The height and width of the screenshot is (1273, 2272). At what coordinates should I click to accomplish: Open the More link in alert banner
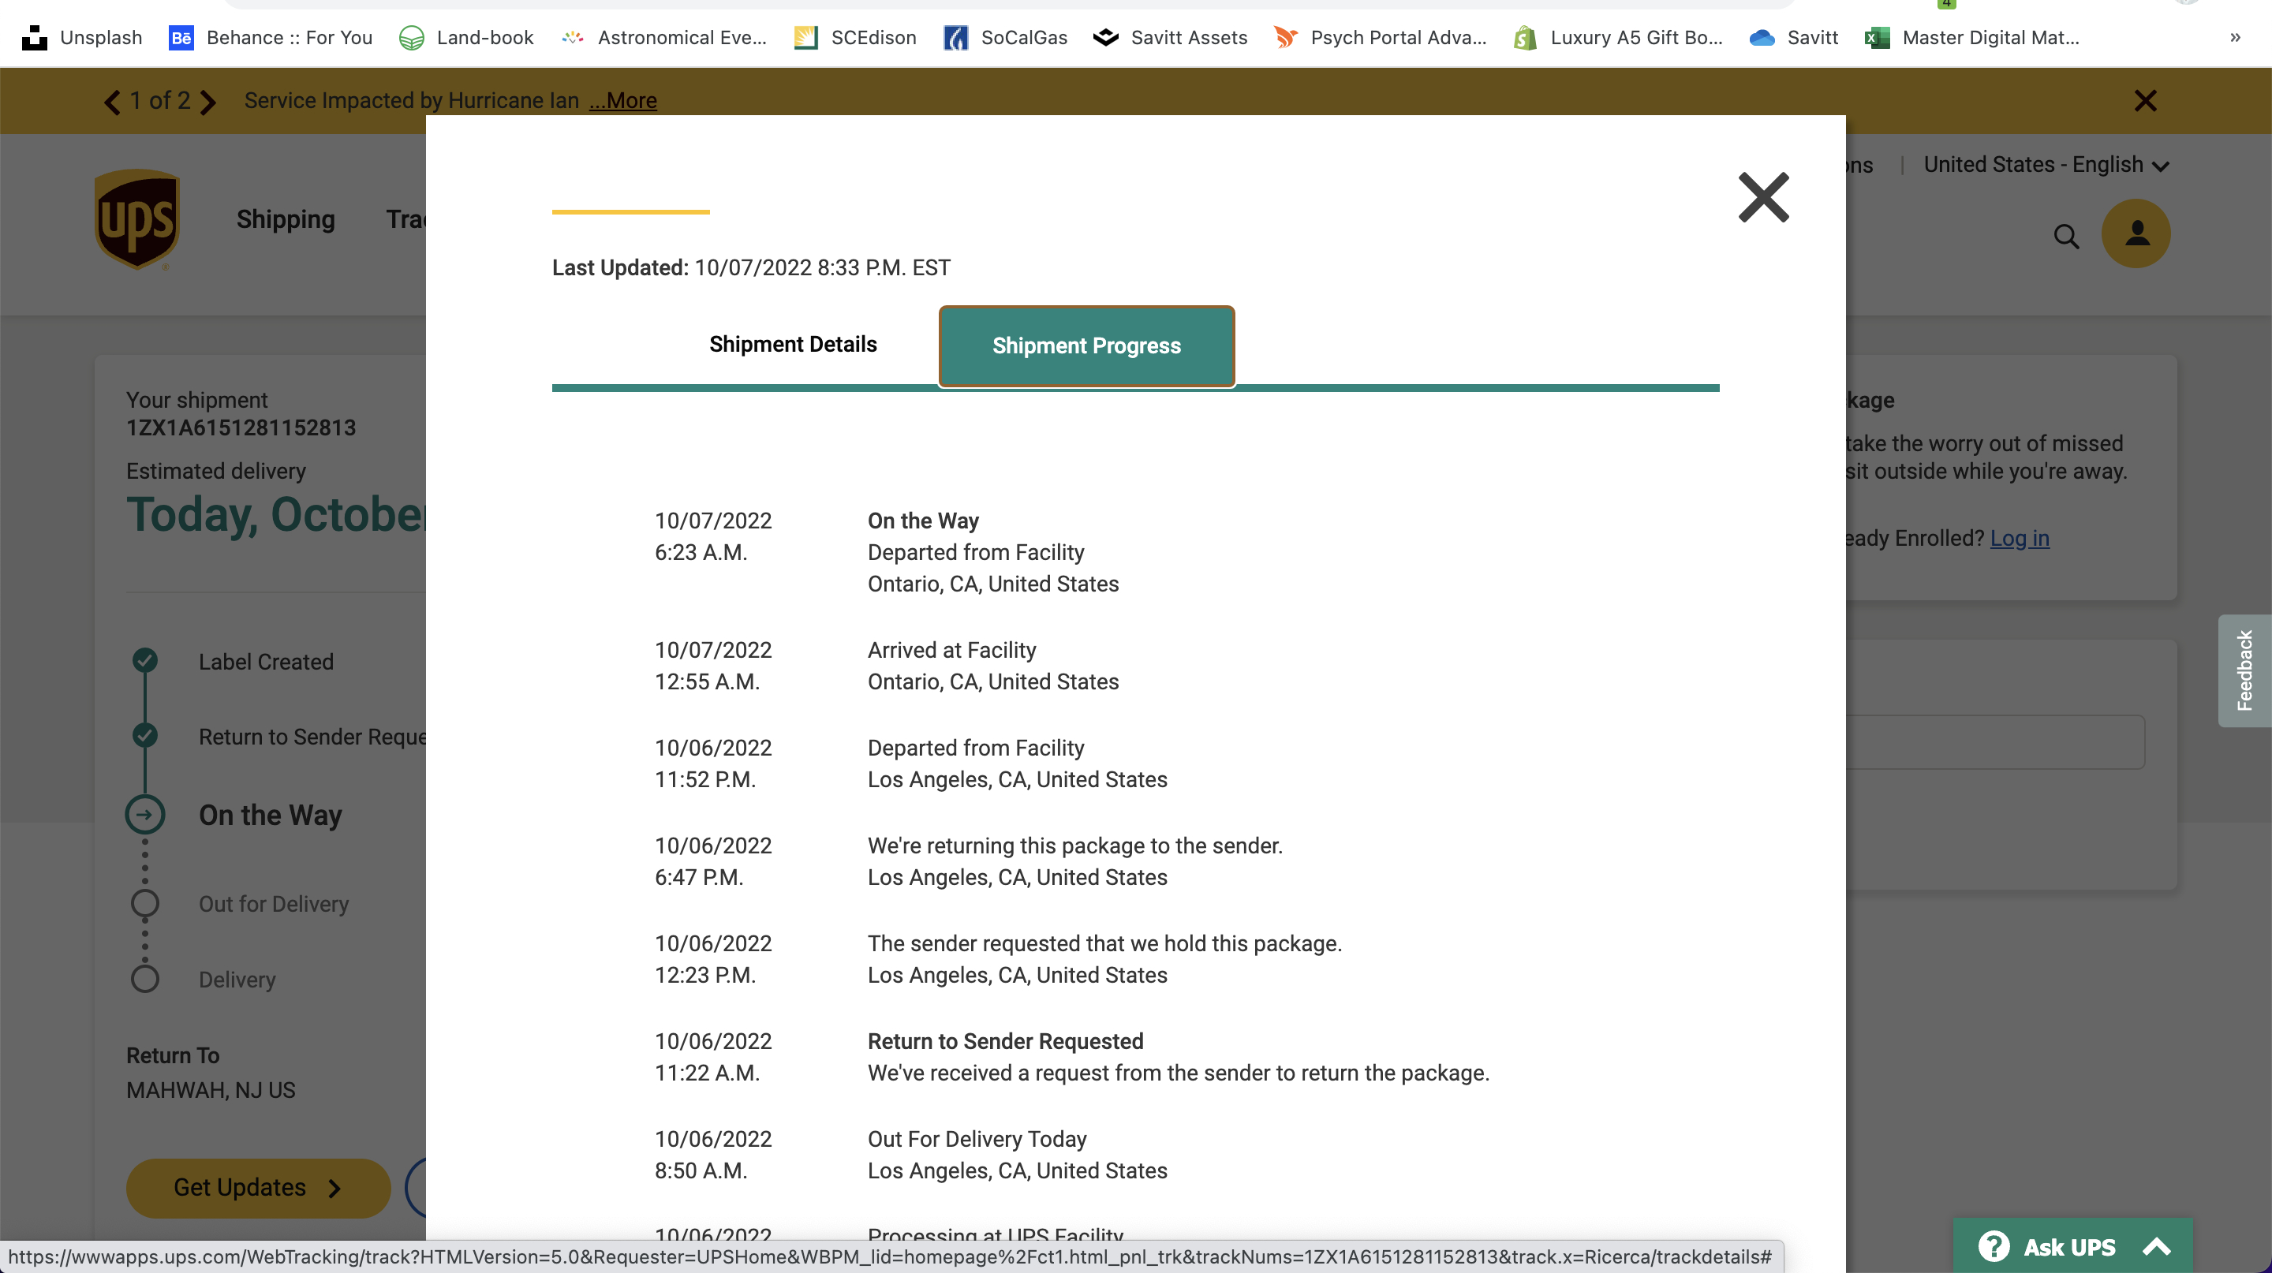[x=622, y=100]
